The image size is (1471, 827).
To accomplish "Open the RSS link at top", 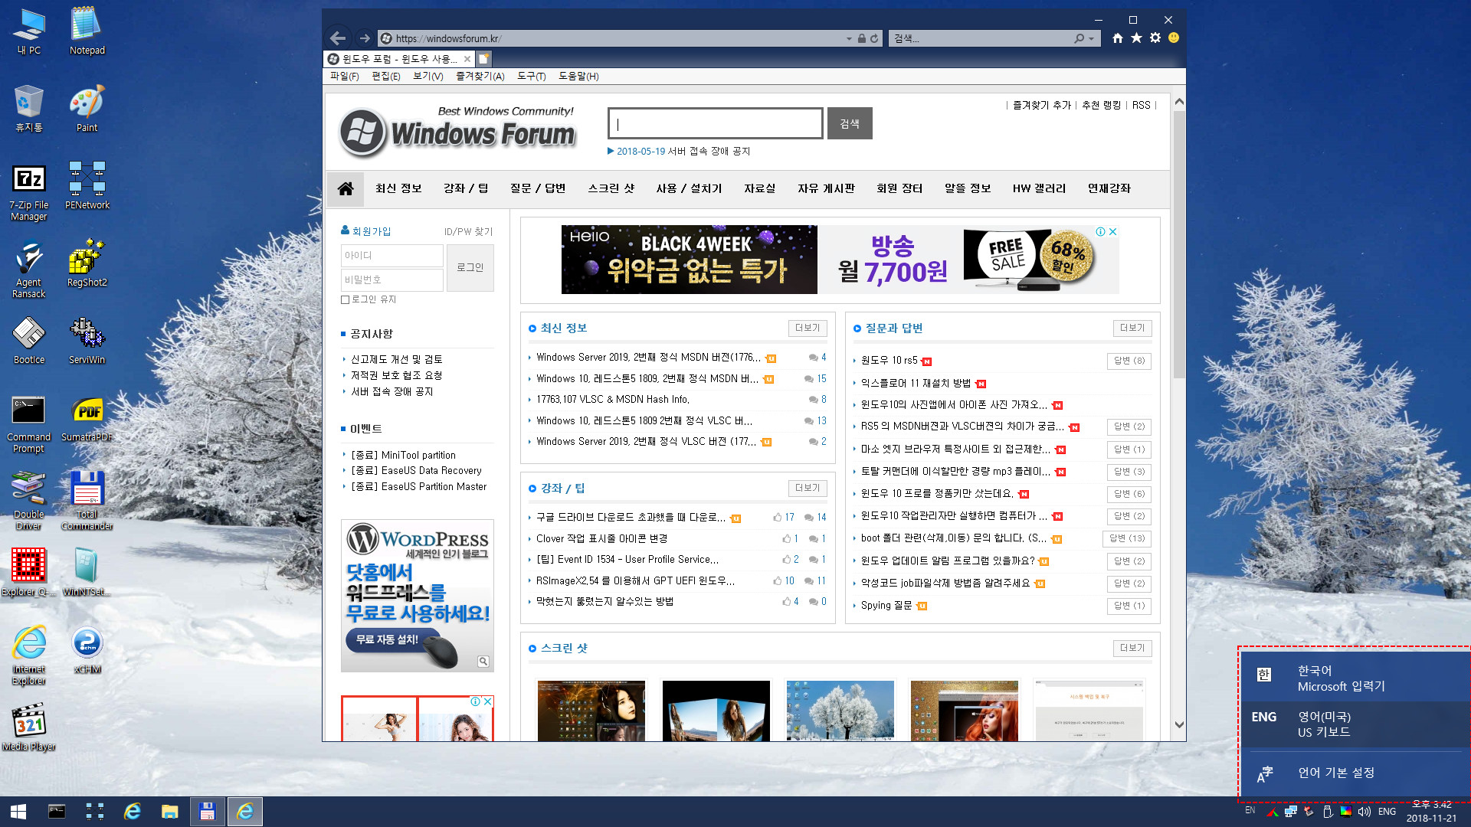I will 1142,106.
